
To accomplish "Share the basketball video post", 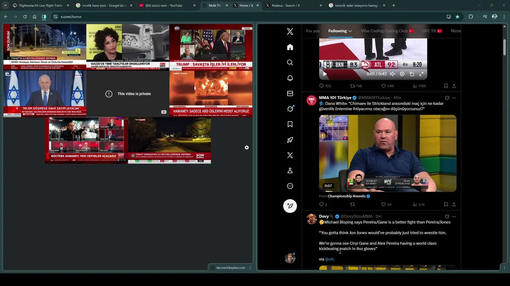I will click(454, 86).
